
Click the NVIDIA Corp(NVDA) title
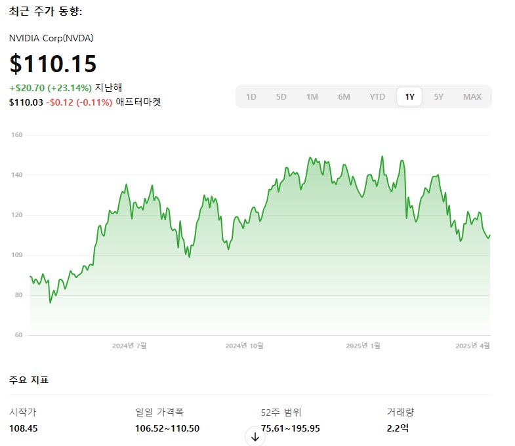point(51,39)
